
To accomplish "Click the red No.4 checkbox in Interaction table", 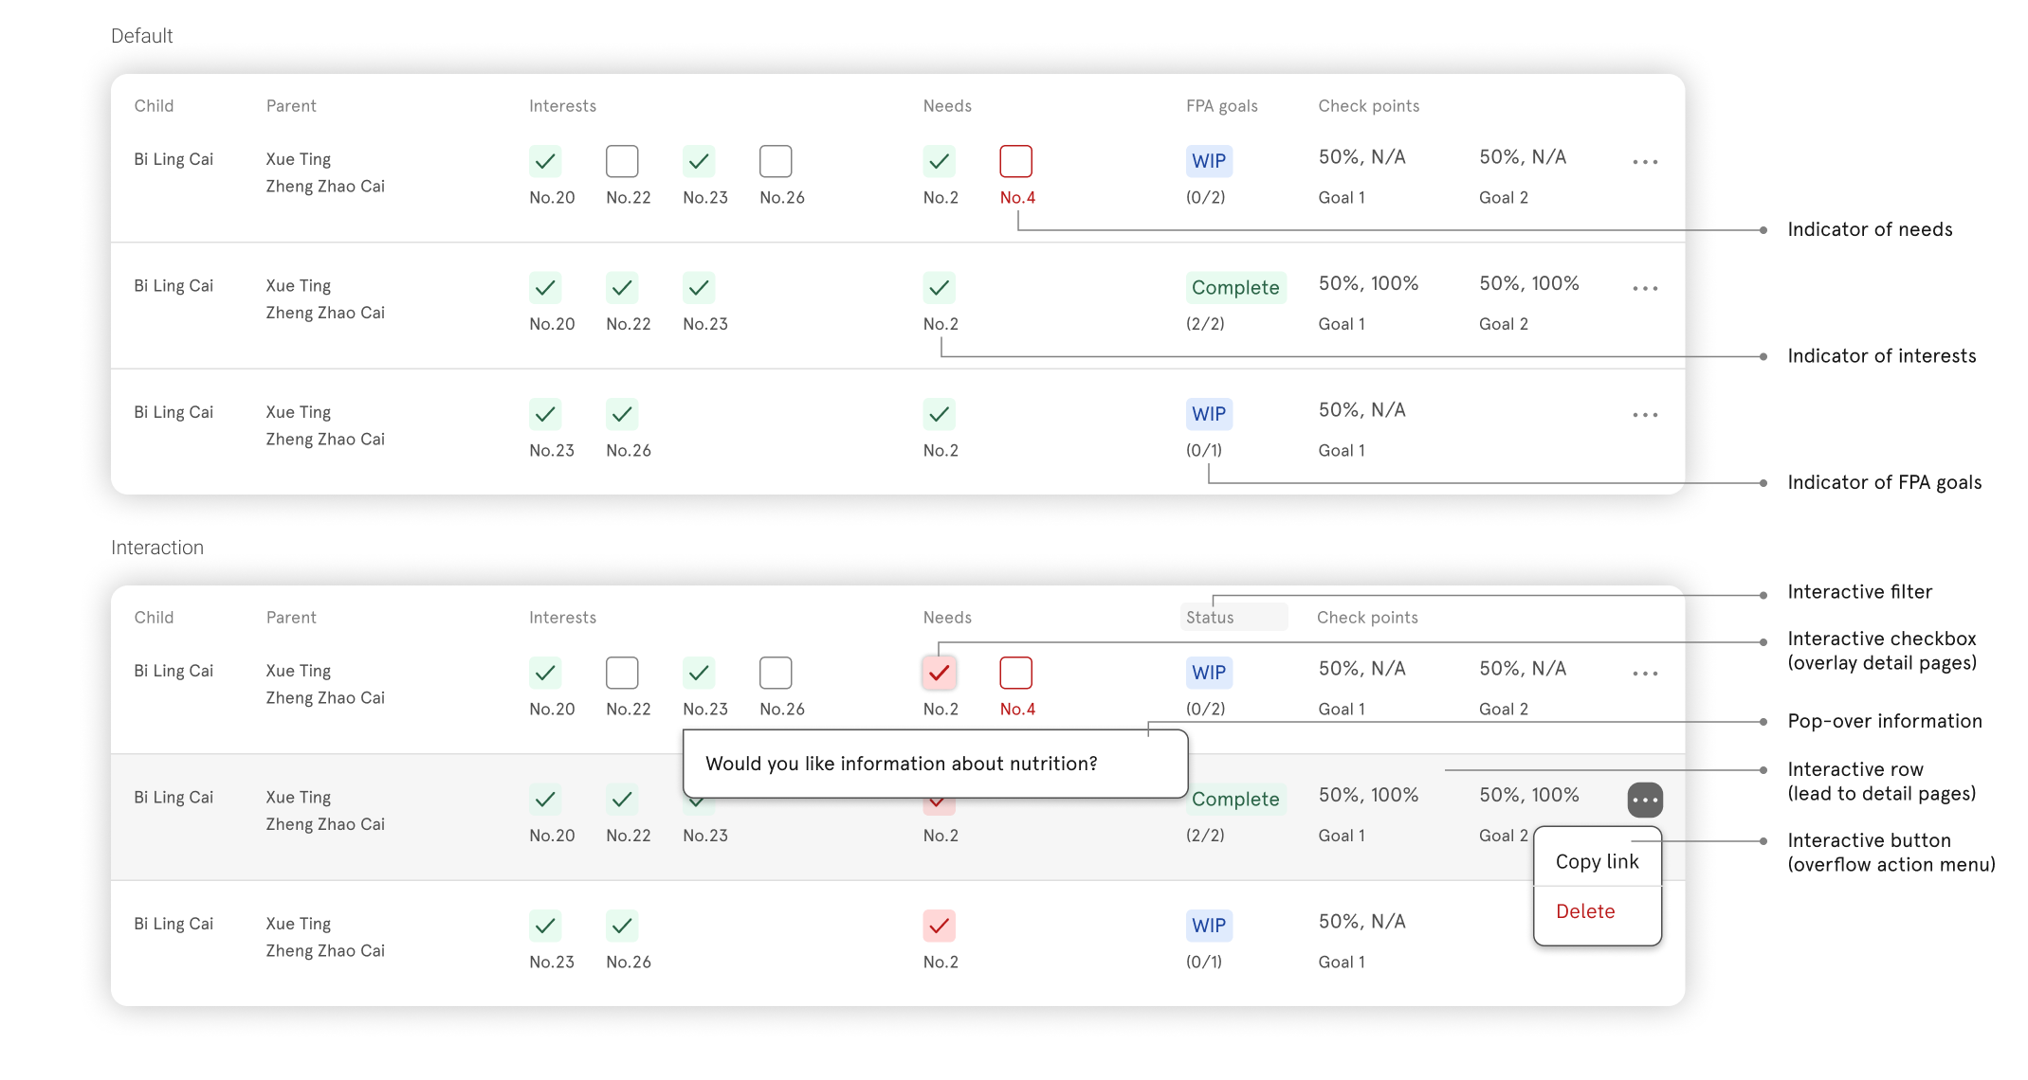I will coord(1015,673).
